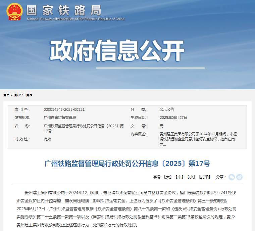Share the notice via WeChat icon

coord(232,177)
